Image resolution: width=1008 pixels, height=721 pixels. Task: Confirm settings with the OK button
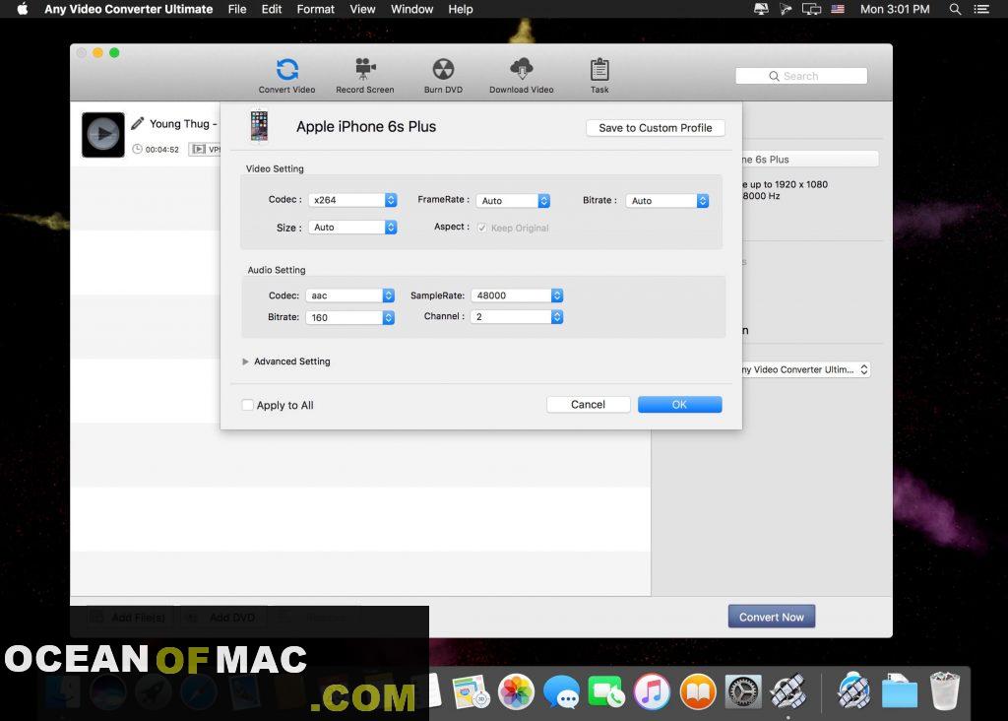[679, 404]
